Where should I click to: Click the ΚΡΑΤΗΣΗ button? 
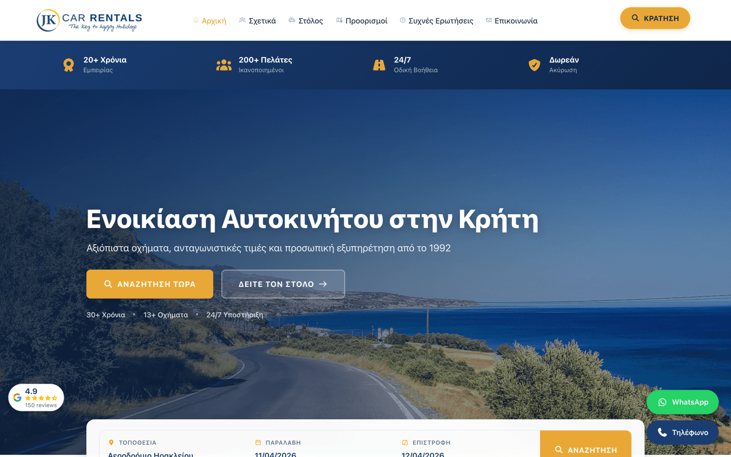pos(655,17)
